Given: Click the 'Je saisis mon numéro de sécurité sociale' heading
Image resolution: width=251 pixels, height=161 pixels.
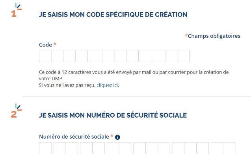Looking at the screenshot, I should click(x=113, y=115).
